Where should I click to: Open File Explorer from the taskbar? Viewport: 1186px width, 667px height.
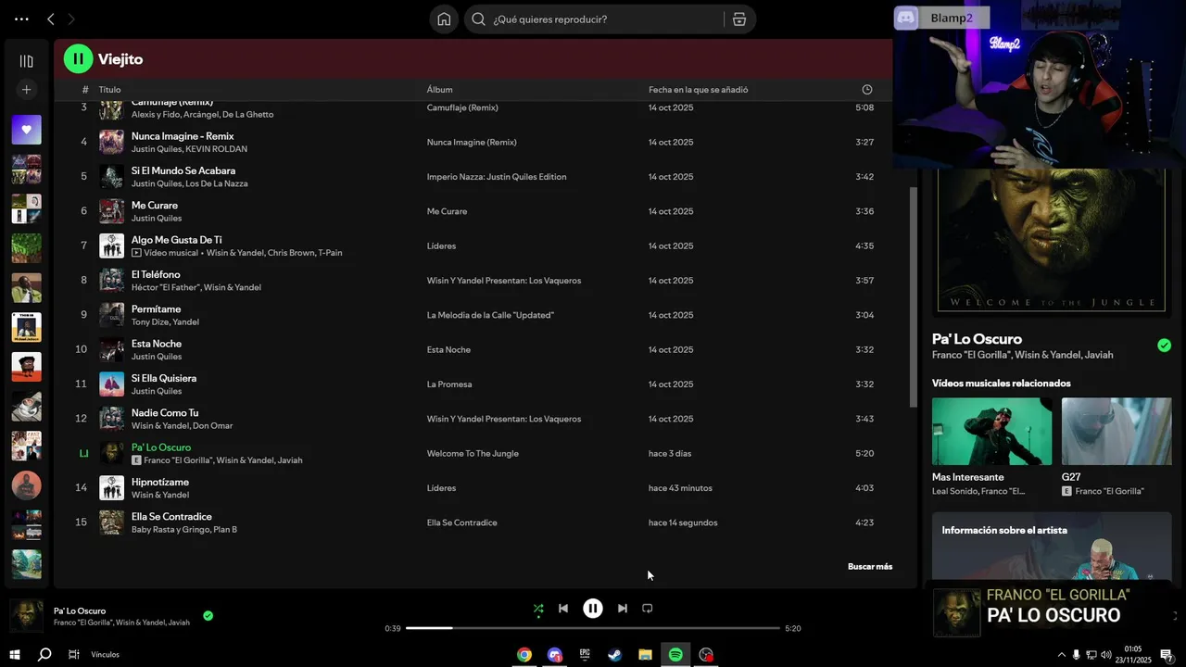click(645, 655)
